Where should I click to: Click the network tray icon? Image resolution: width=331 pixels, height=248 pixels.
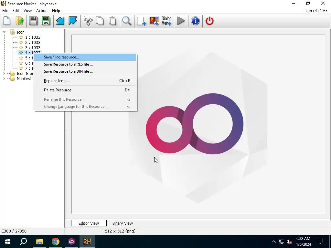[282, 242]
